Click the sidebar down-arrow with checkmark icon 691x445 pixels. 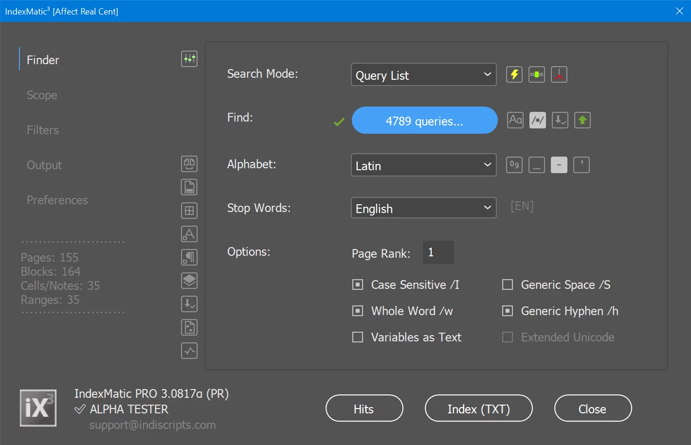(189, 304)
